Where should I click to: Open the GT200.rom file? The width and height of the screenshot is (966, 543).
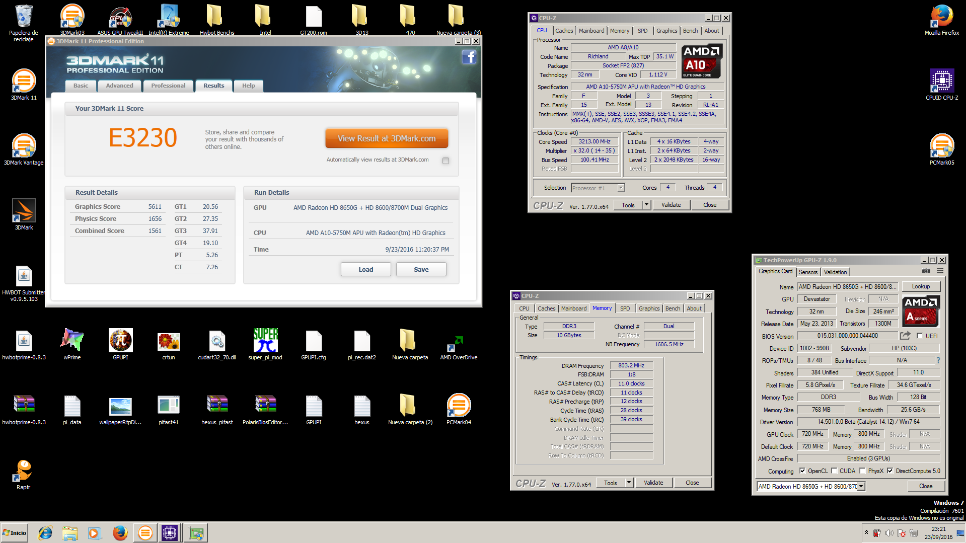[x=314, y=19]
